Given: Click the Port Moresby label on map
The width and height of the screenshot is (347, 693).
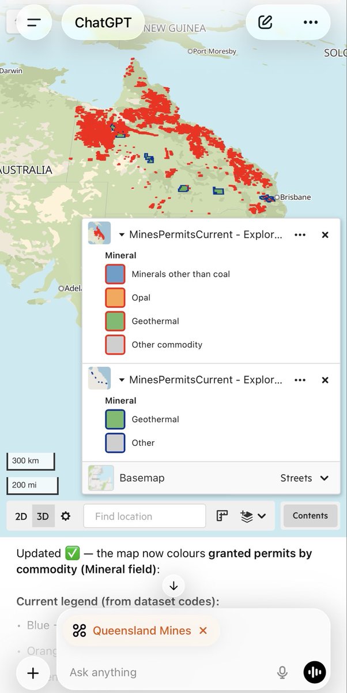Looking at the screenshot, I should tap(214, 51).
